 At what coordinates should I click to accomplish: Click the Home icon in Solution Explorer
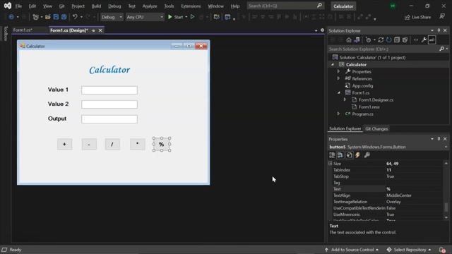pos(349,40)
